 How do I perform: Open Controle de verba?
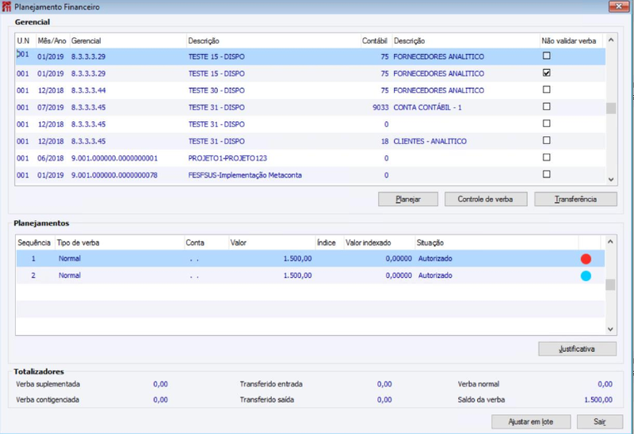486,200
